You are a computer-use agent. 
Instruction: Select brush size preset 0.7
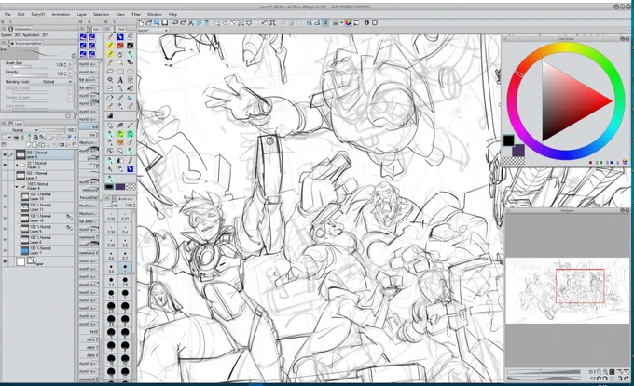tap(125, 255)
